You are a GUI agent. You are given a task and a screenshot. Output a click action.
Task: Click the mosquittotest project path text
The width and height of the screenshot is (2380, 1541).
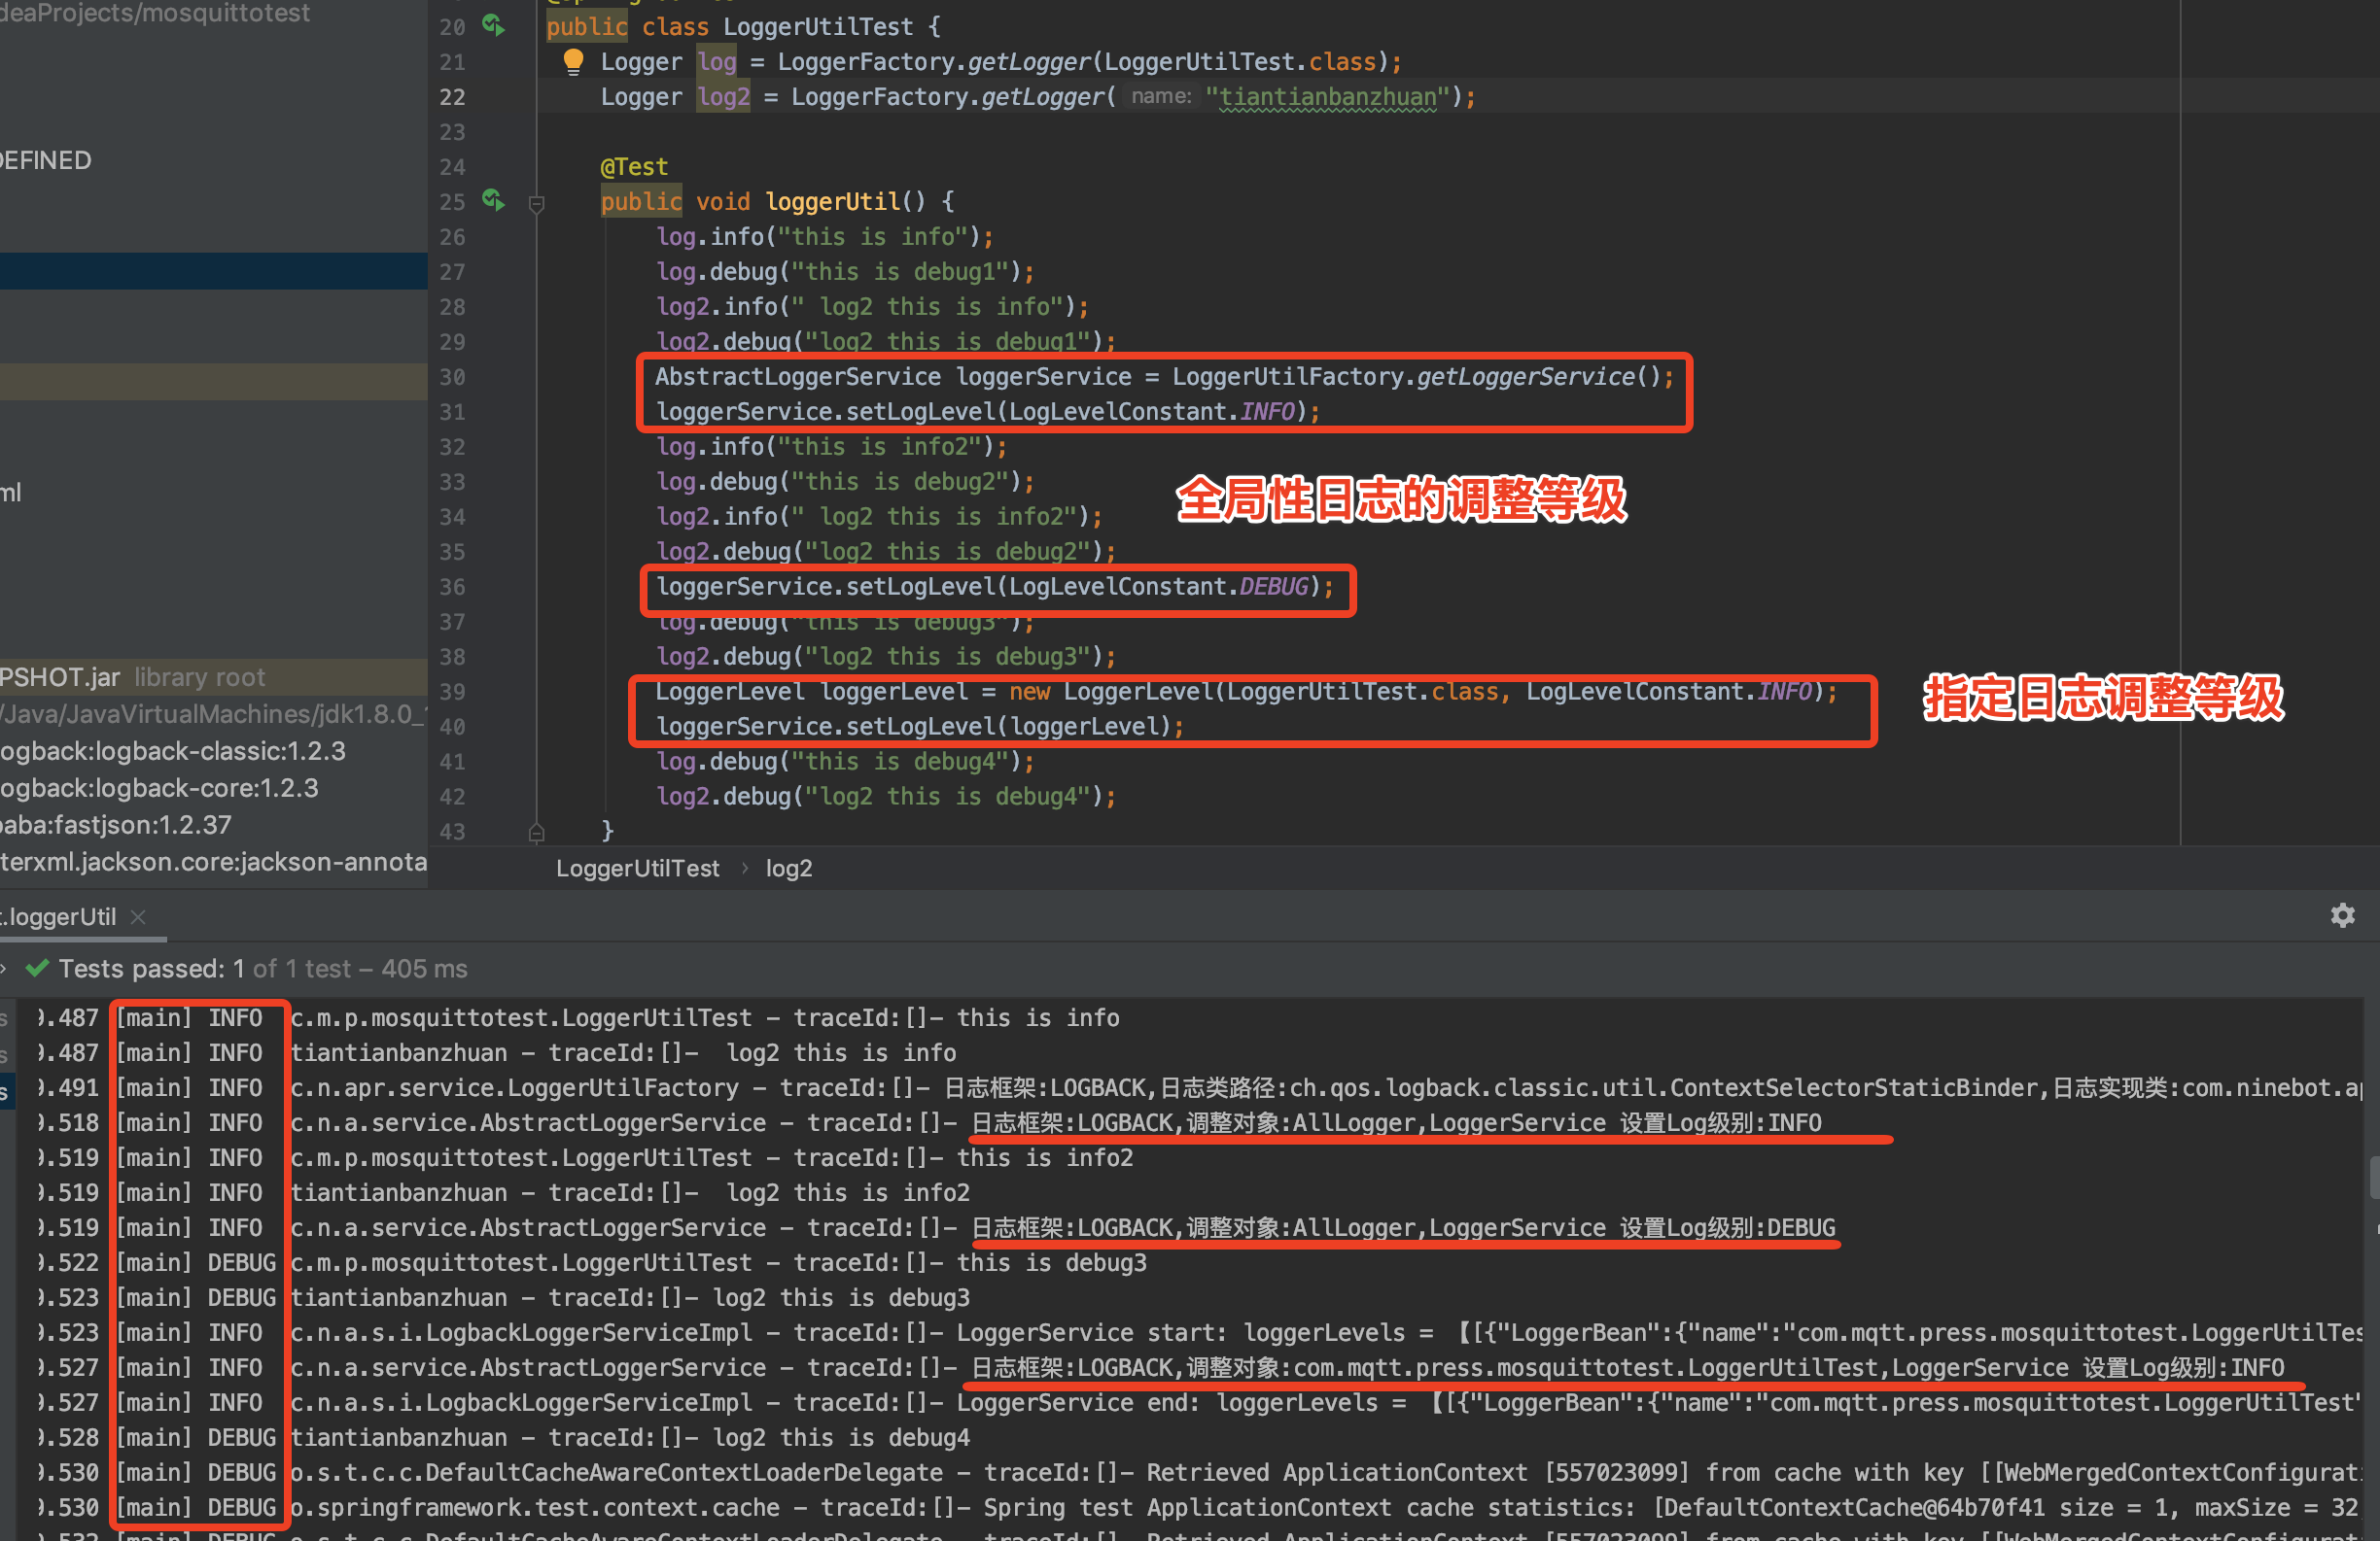click(x=155, y=13)
